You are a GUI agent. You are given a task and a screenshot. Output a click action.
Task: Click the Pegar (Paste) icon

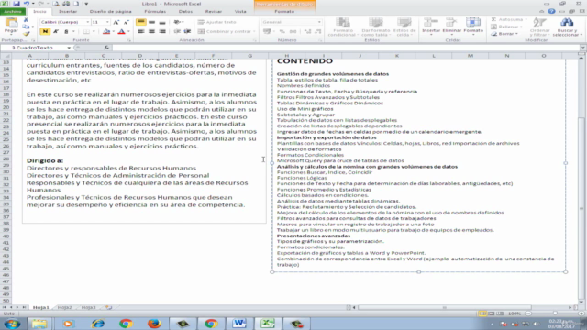click(x=11, y=23)
